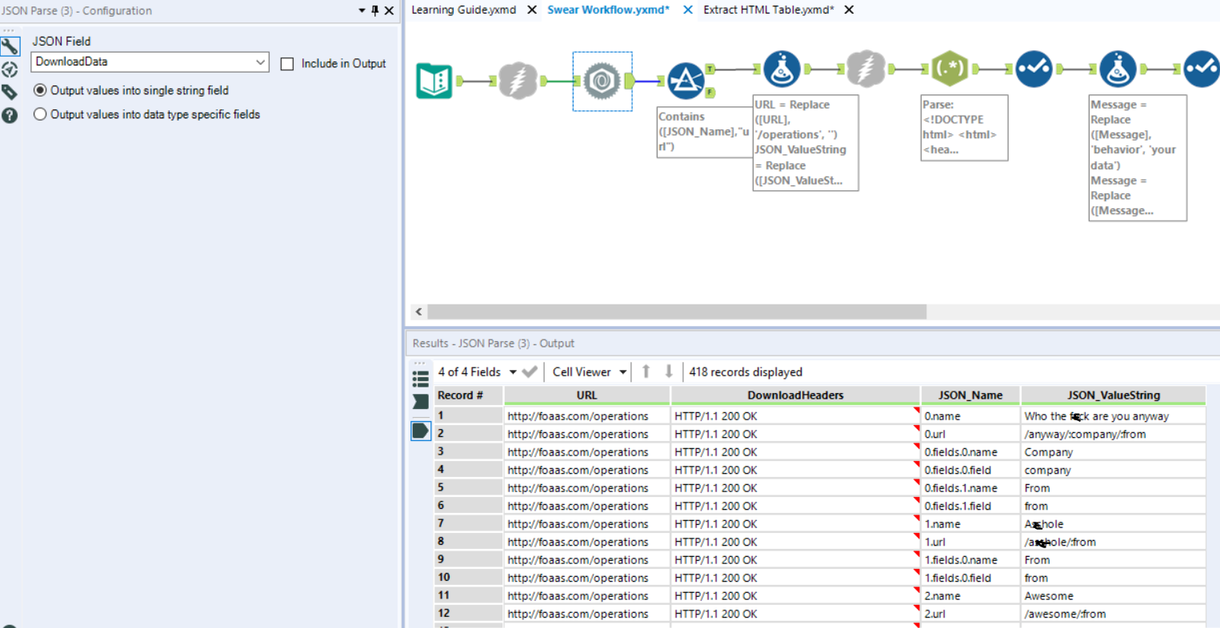Click the URL column header

coord(587,395)
